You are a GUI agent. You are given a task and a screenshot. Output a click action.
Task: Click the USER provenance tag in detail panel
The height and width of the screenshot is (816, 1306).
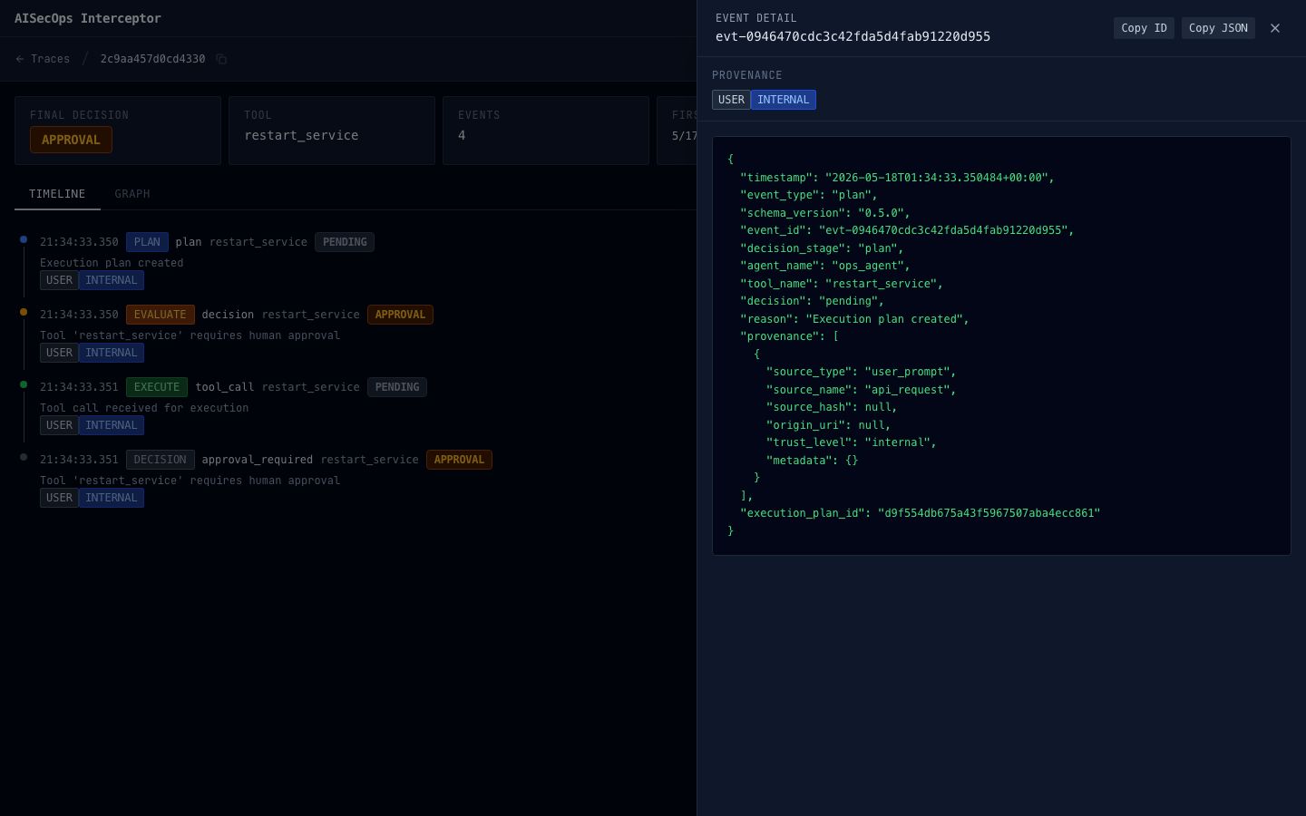[x=731, y=100]
